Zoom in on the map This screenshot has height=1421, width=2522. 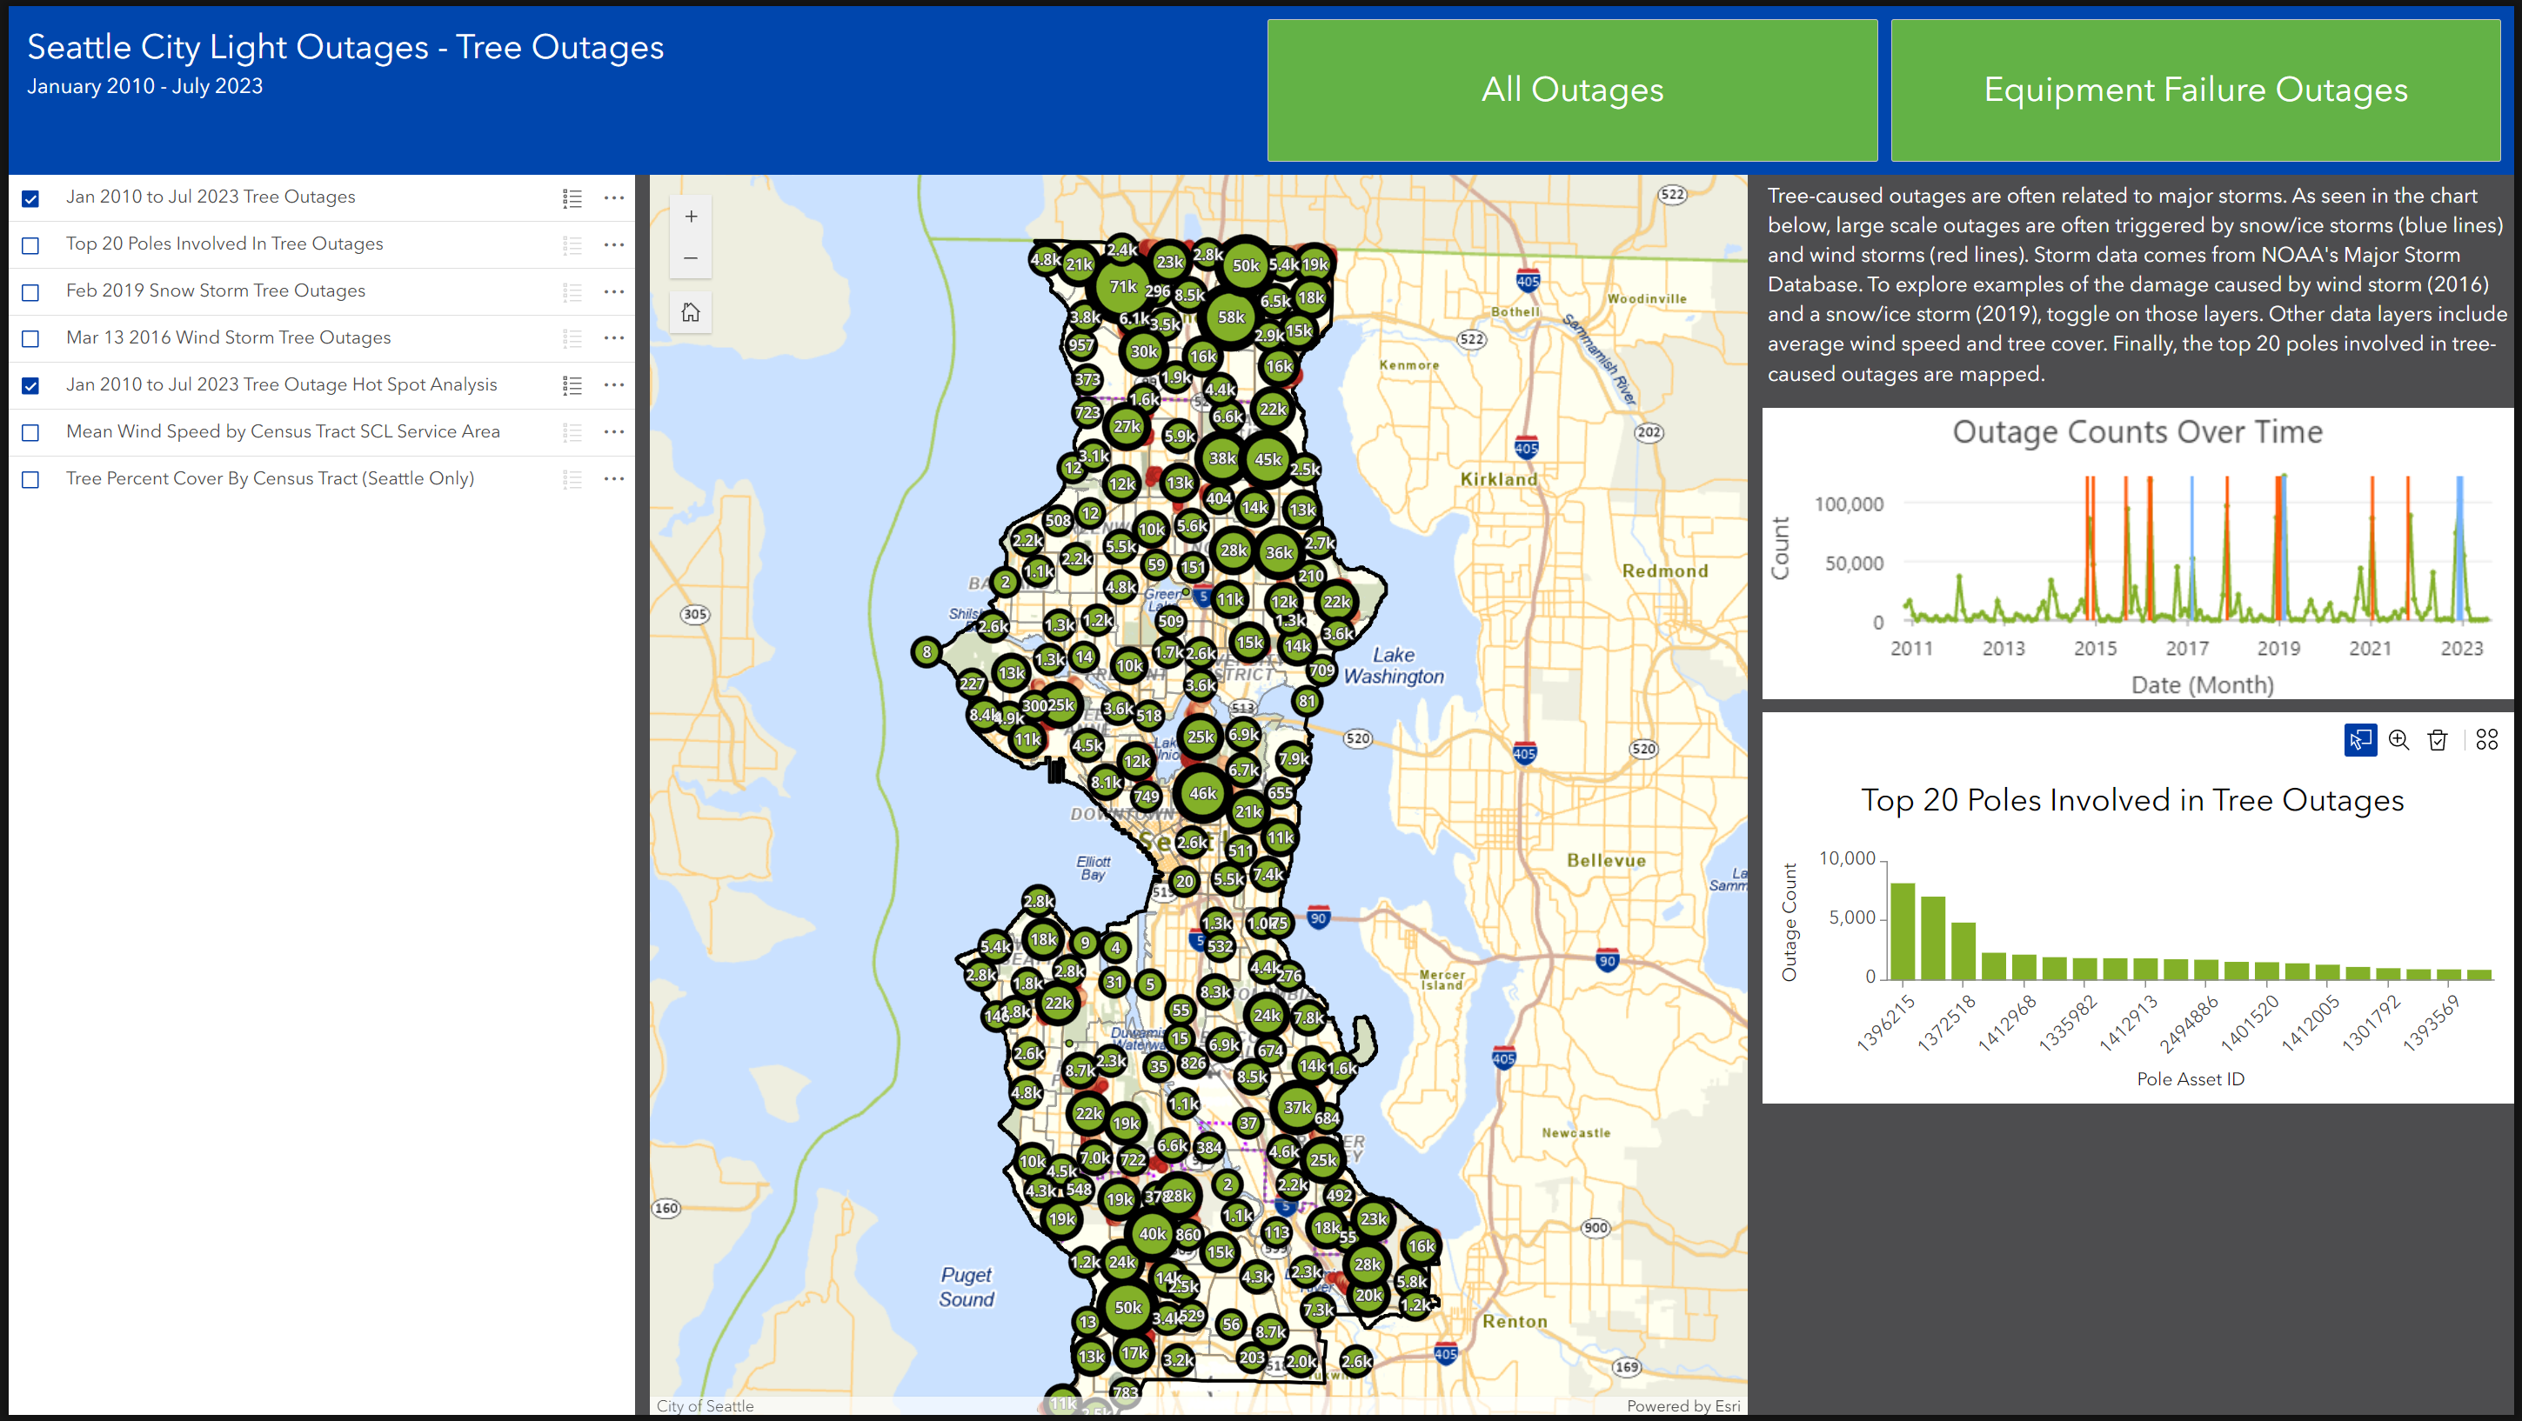tap(692, 217)
